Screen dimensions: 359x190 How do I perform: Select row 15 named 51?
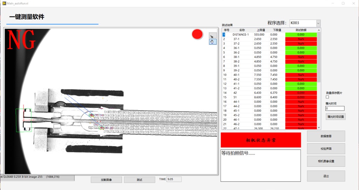pyautogui.click(x=235, y=97)
